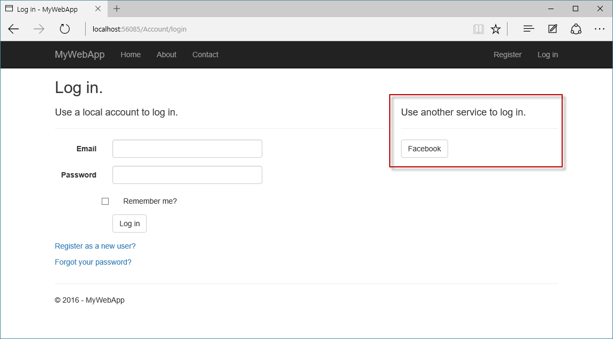Open a new tab with plus button
Viewport: 613px width, 339px height.
(117, 9)
